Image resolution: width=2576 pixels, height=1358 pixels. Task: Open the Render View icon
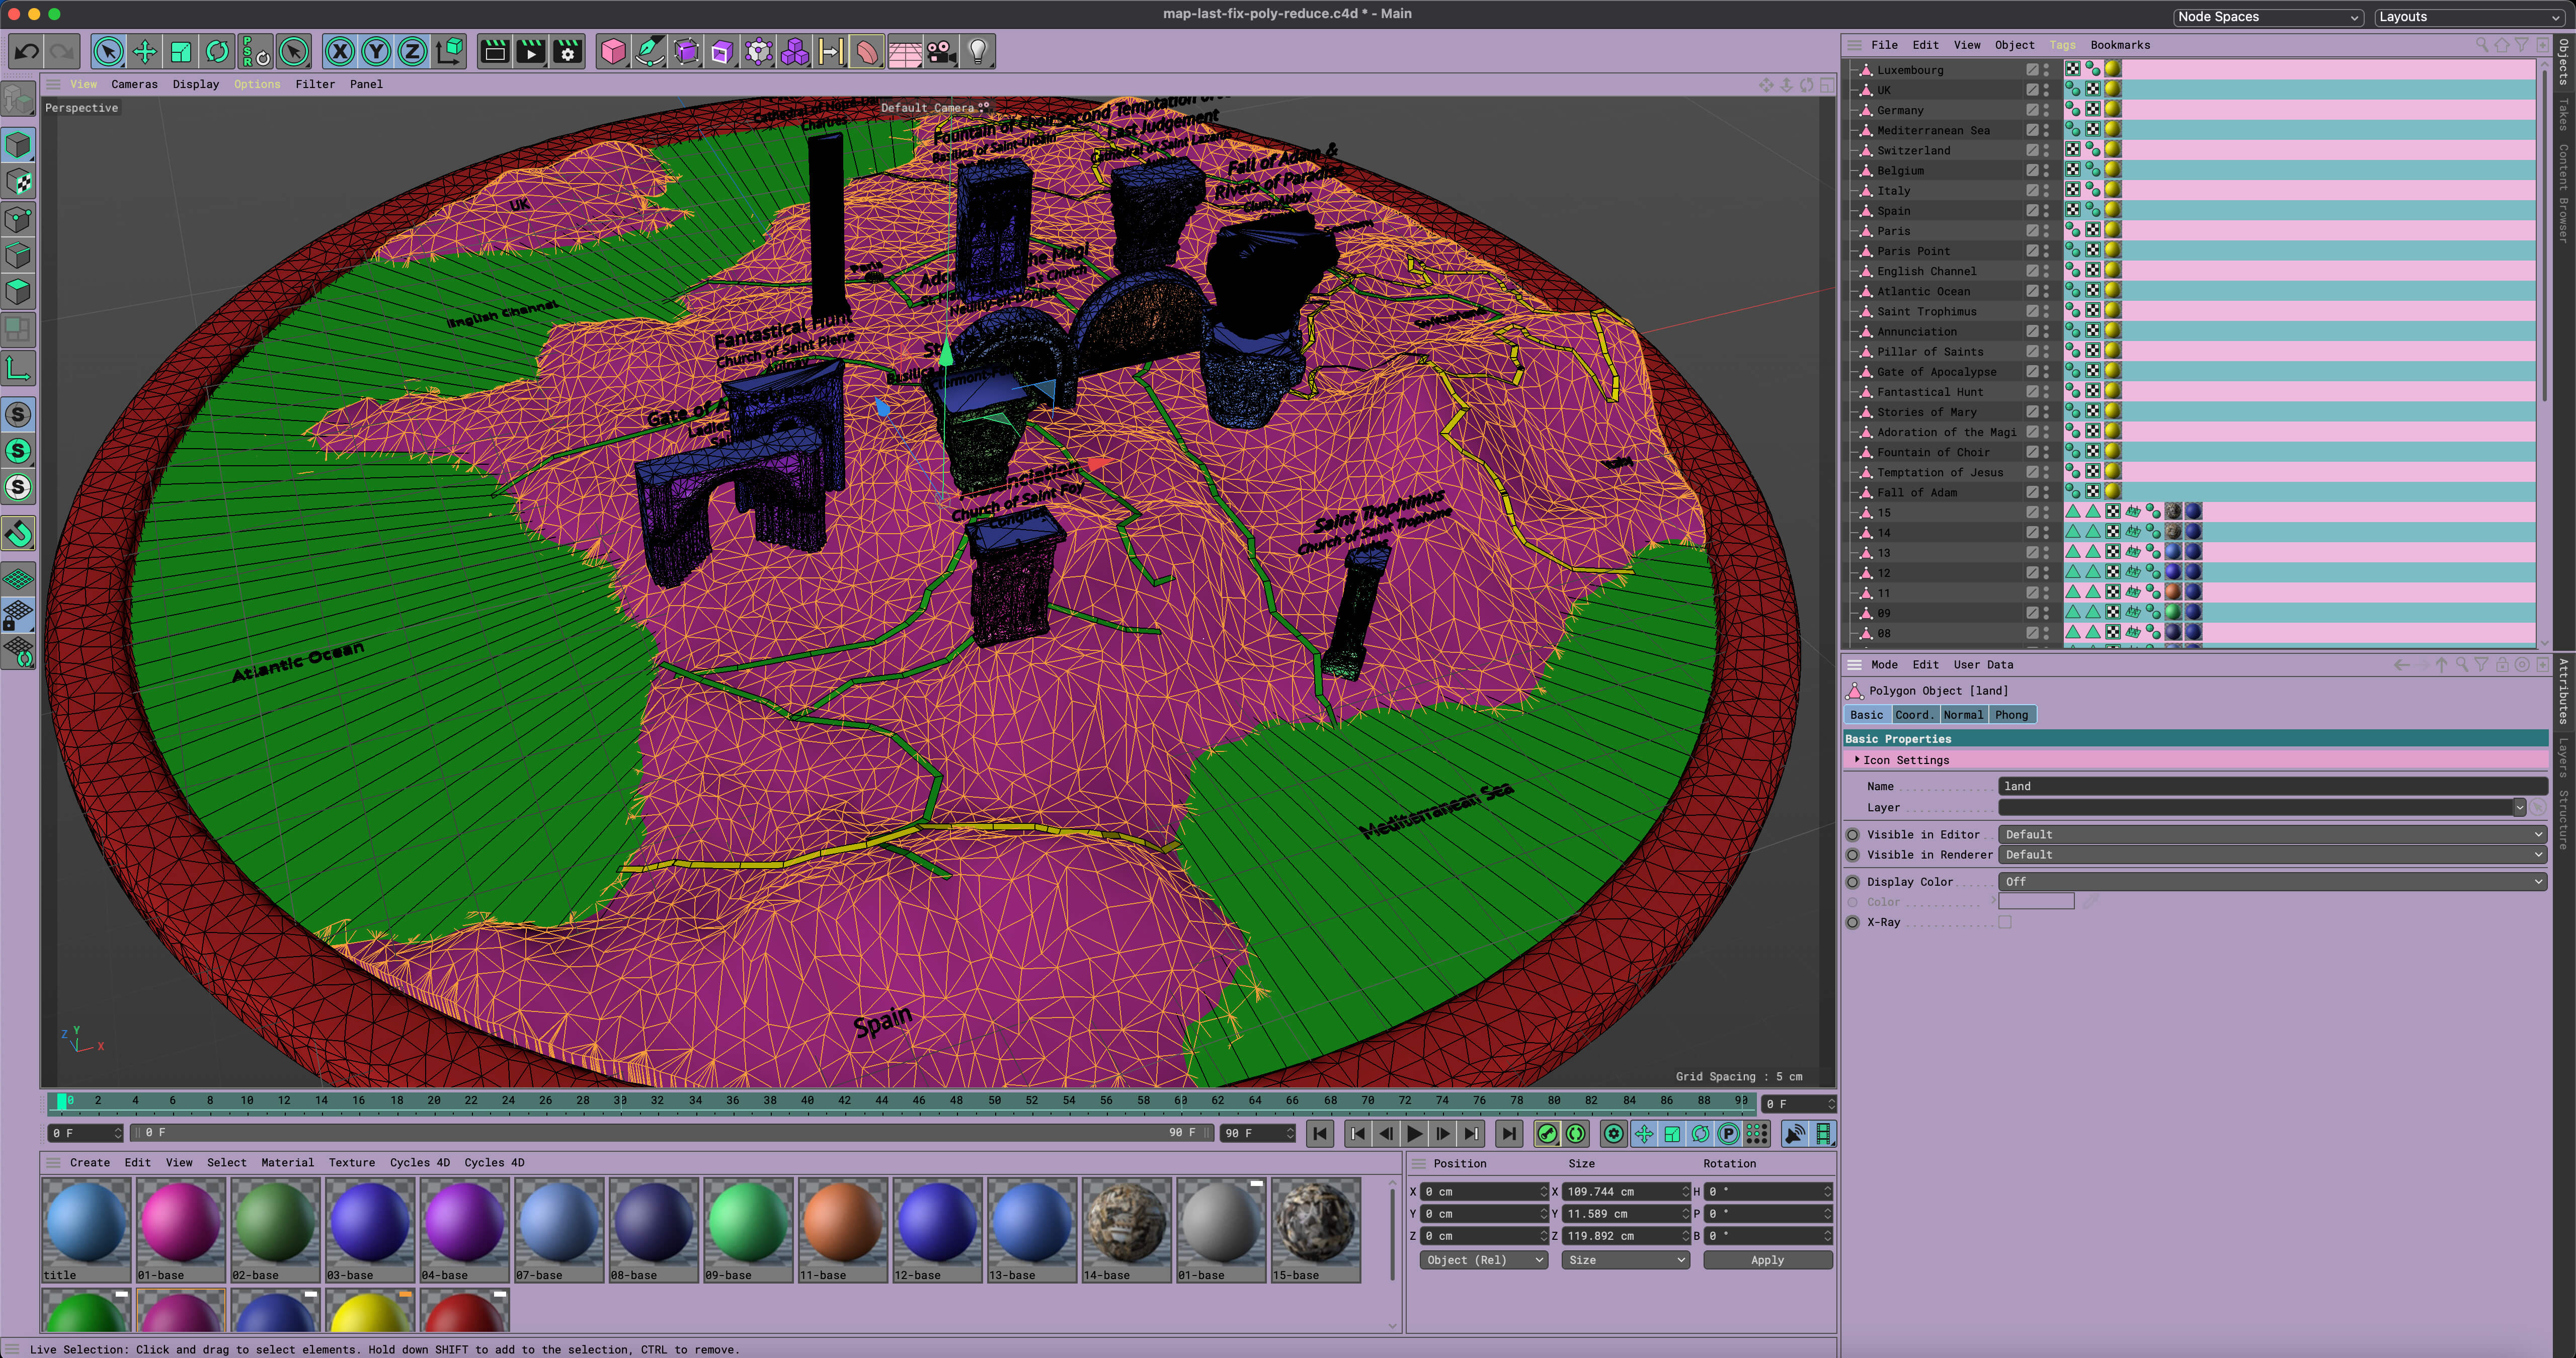[x=494, y=51]
